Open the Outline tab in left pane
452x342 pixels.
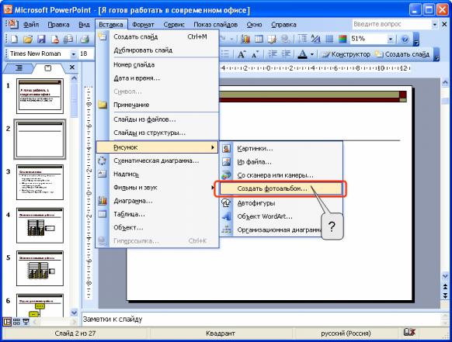tap(19, 68)
